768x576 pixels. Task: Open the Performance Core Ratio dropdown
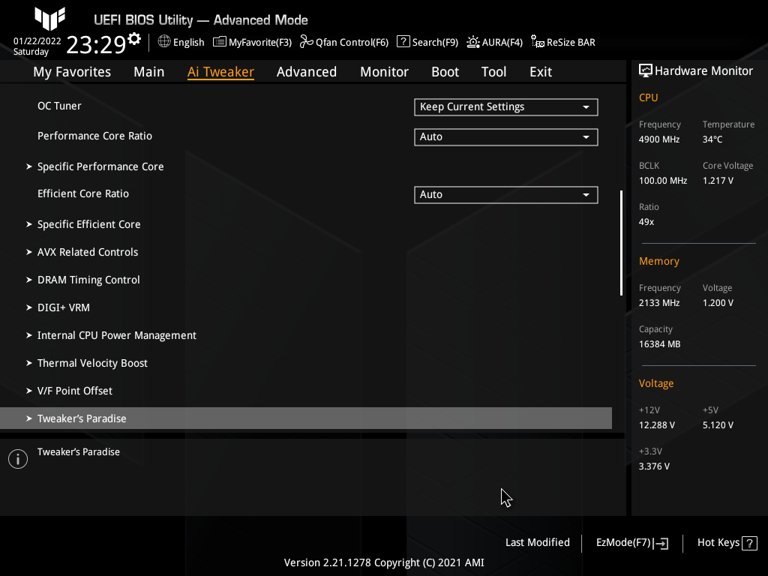coord(506,136)
